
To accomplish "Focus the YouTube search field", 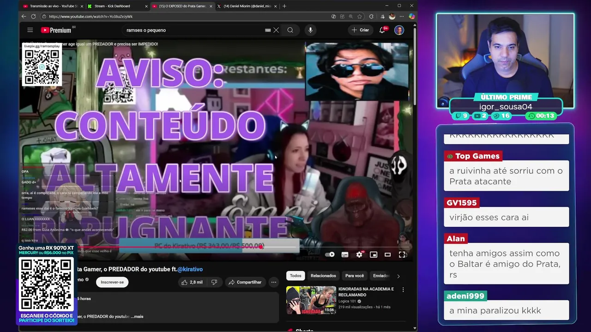I will click(194, 30).
